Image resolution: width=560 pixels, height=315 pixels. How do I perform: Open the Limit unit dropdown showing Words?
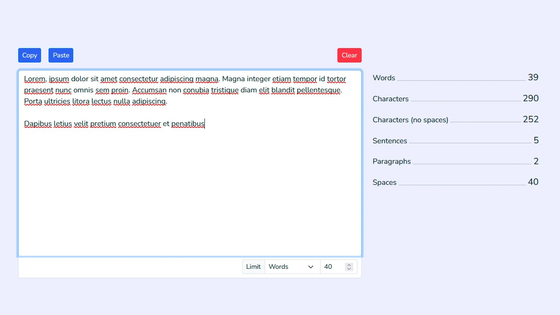tap(289, 266)
